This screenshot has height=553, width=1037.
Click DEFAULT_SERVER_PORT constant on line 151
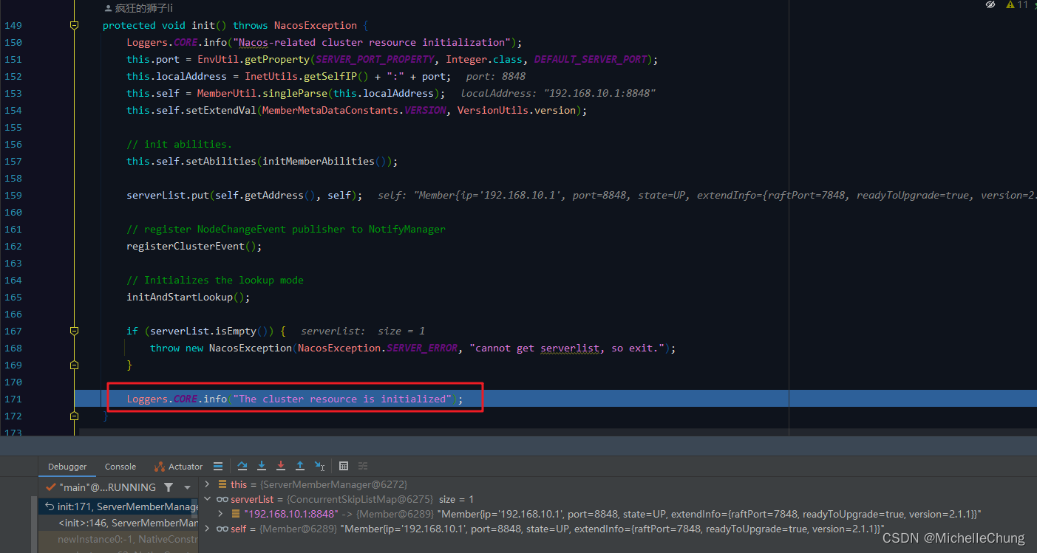click(591, 59)
